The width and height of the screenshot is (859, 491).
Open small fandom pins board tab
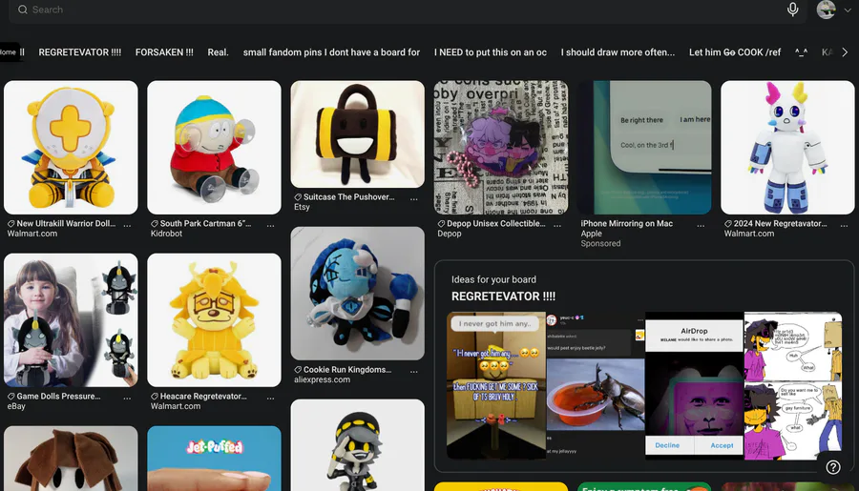click(x=331, y=52)
